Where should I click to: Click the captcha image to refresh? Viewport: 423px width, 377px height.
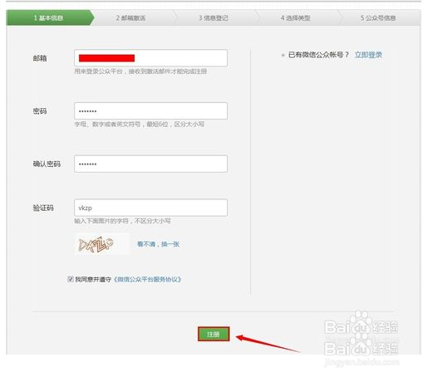click(x=101, y=244)
